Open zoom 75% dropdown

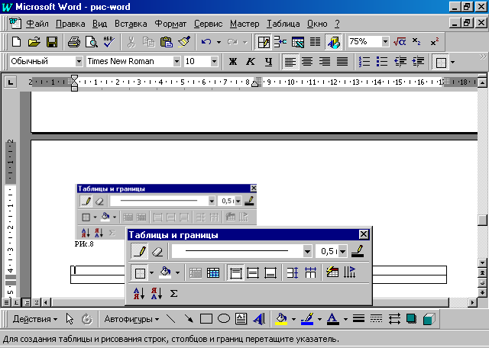pyautogui.click(x=385, y=41)
